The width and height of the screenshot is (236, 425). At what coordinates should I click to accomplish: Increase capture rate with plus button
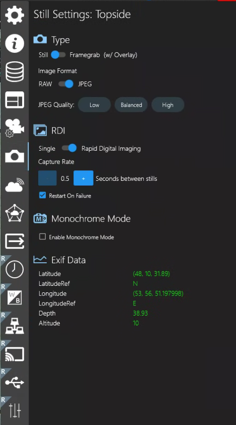point(84,178)
